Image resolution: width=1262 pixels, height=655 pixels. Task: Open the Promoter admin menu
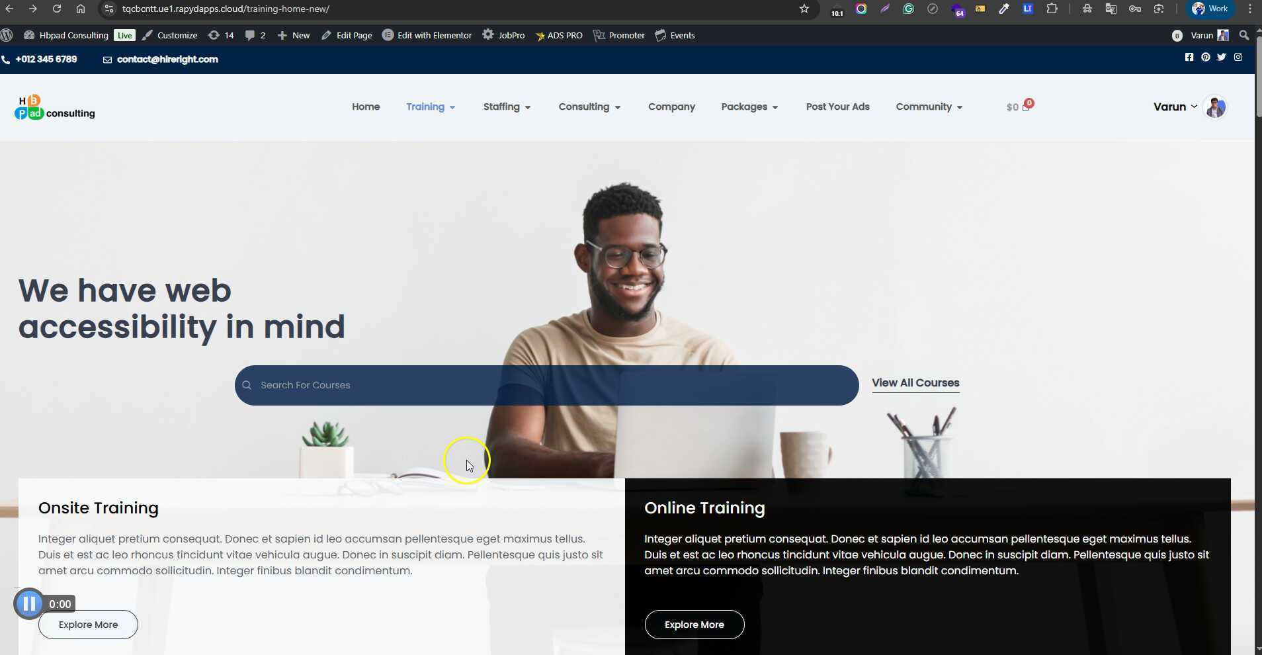point(619,35)
